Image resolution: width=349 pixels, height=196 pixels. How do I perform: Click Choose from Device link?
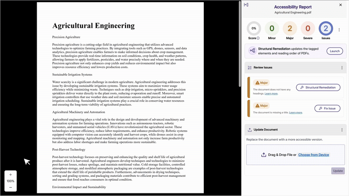pyautogui.click(x=314, y=155)
